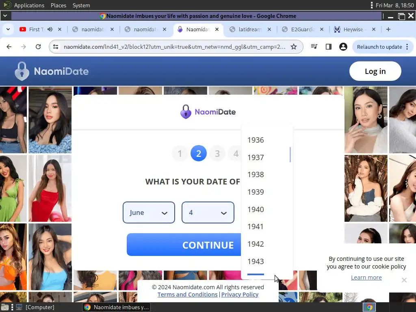
Task: Close the latidream tab
Action: 269,29
